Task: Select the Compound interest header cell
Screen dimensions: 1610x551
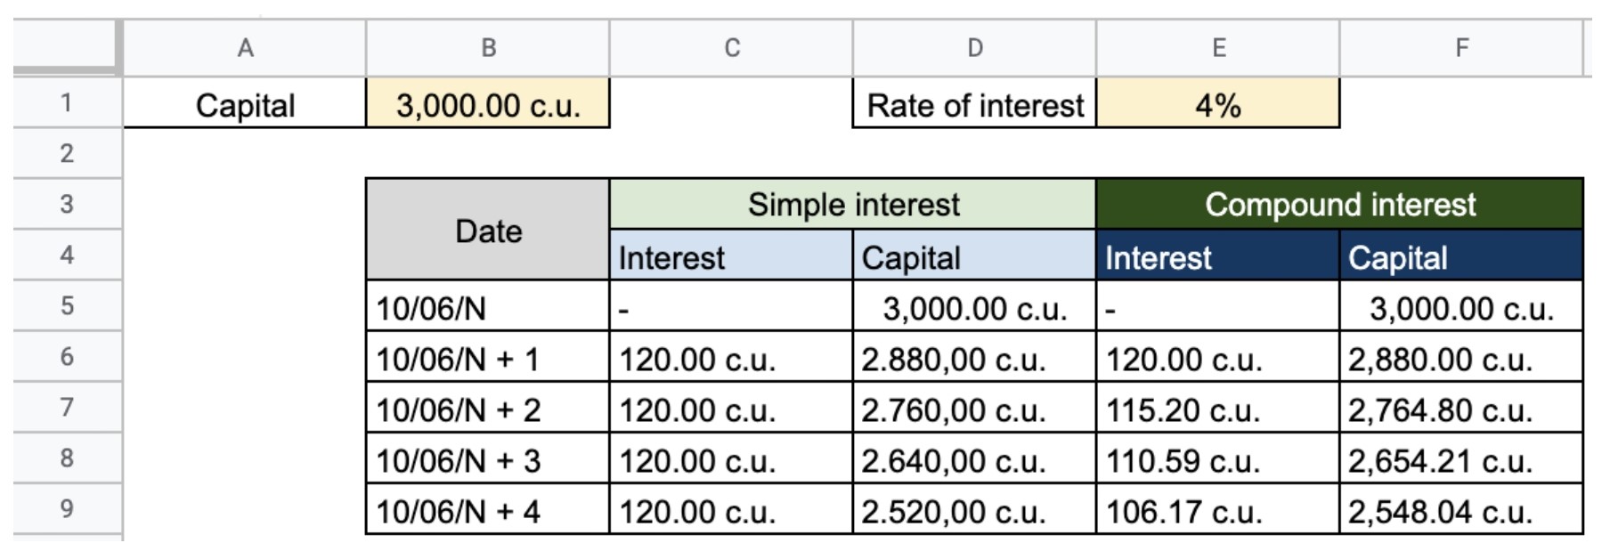Action: 1339,205
